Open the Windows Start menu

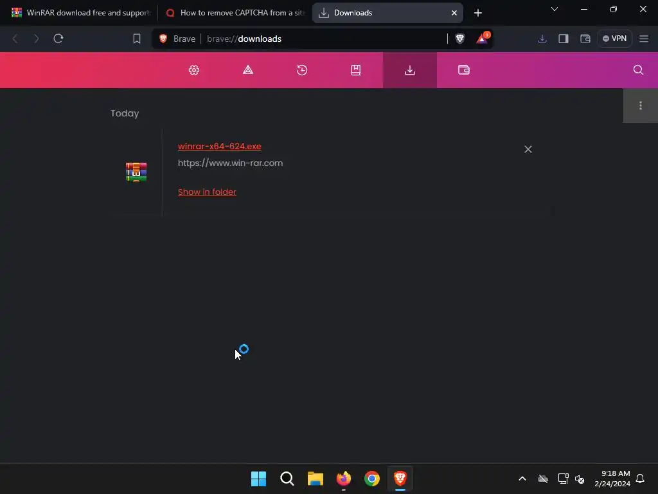258,479
